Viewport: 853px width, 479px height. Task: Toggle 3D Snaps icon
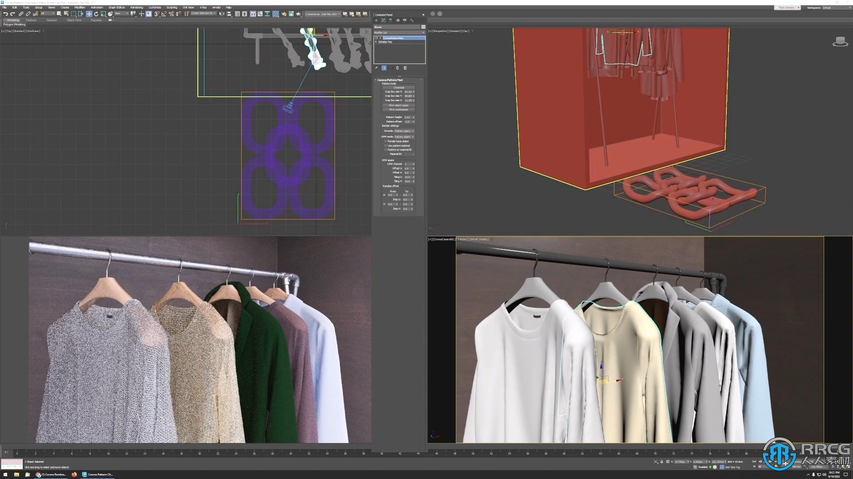pos(156,14)
